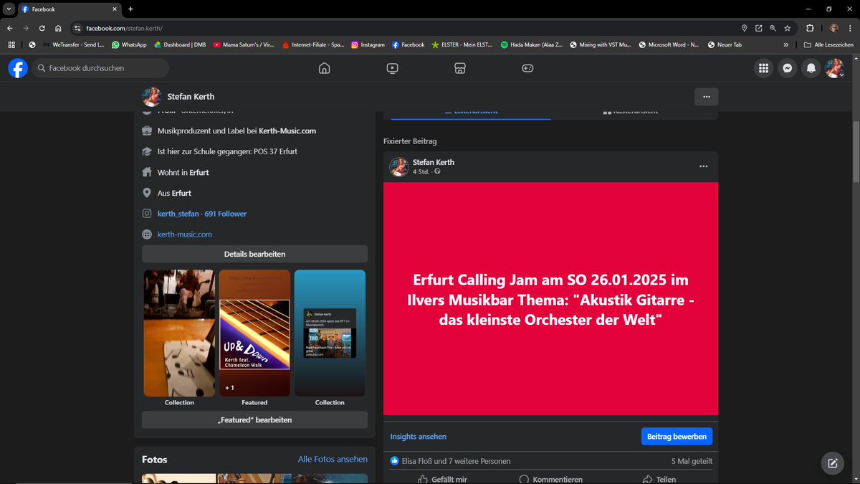This screenshot has height=484, width=860.
Task: Open the Video tab icon
Action: pyautogui.click(x=392, y=68)
